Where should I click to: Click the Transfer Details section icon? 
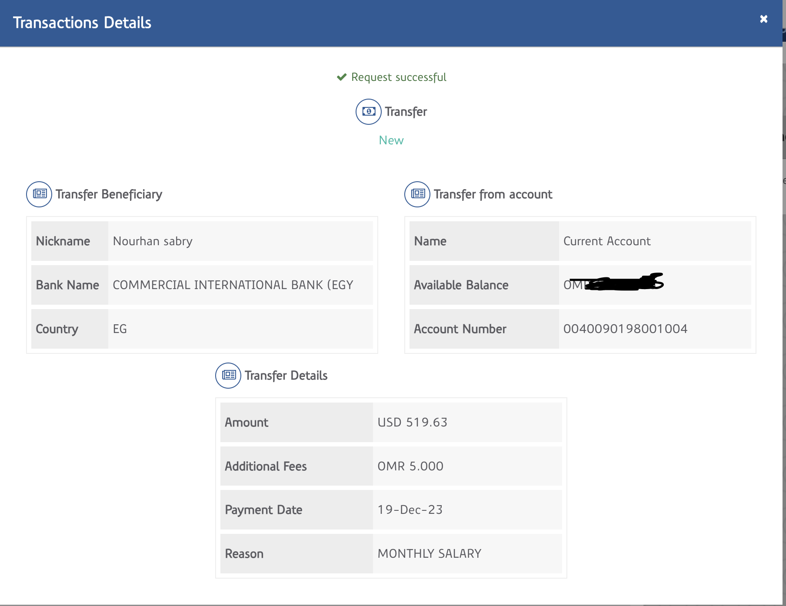tap(228, 375)
